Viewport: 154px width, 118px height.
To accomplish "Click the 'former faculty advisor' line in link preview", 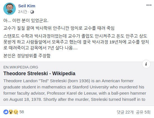I will [x=75, y=93].
